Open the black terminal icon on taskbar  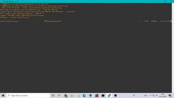tap(103, 96)
